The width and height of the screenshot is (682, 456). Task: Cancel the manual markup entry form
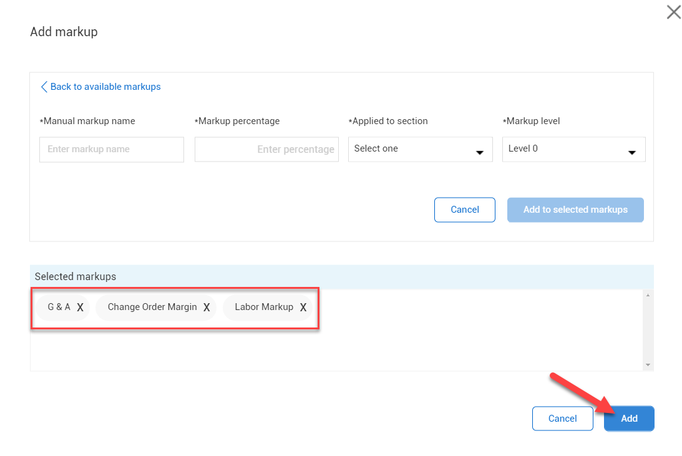[464, 210]
